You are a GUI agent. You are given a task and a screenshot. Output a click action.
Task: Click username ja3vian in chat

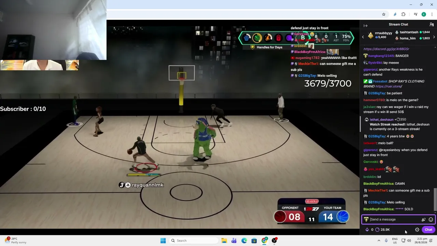pyautogui.click(x=369, y=107)
